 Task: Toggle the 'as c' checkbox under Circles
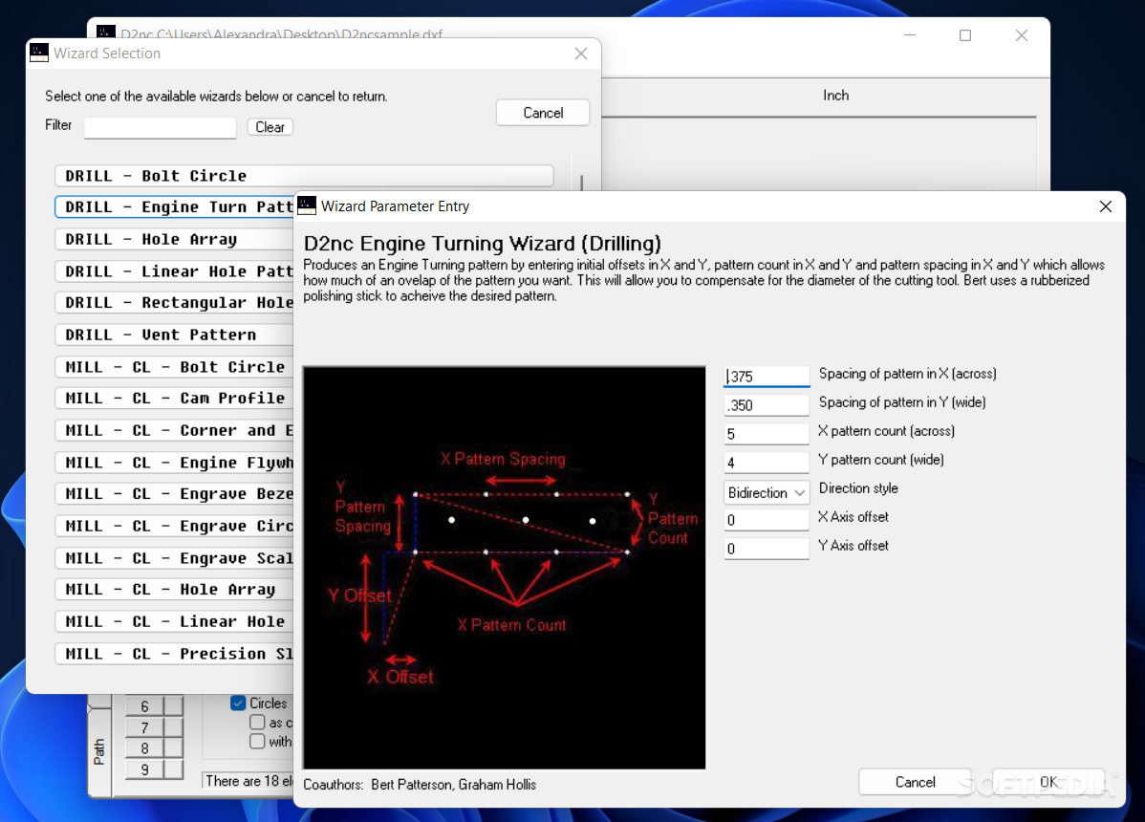pos(257,722)
